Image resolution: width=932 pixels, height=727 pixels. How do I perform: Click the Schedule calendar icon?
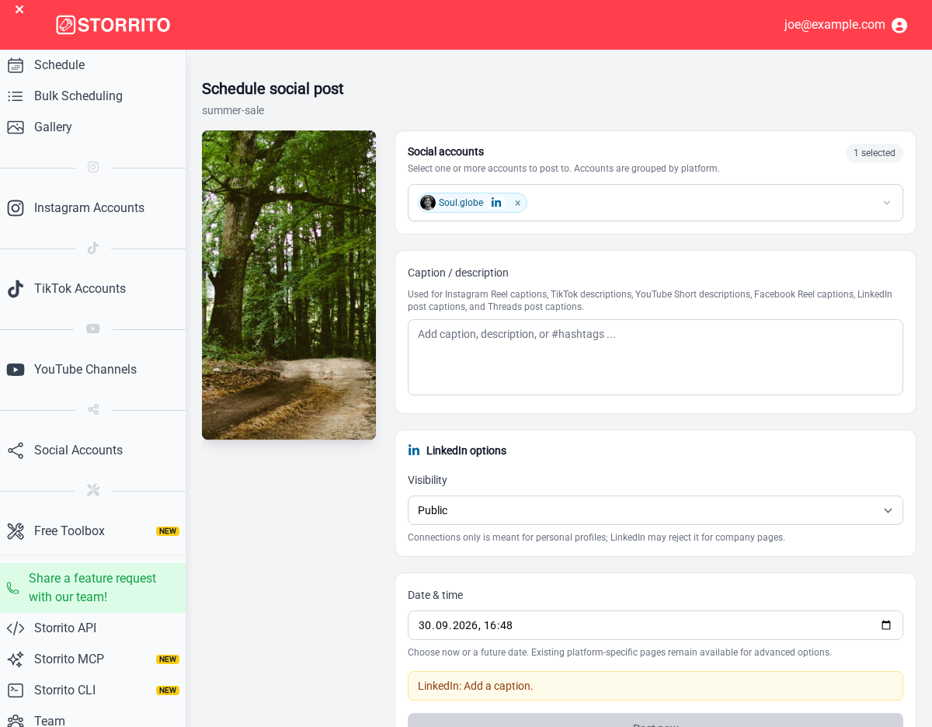(x=16, y=65)
